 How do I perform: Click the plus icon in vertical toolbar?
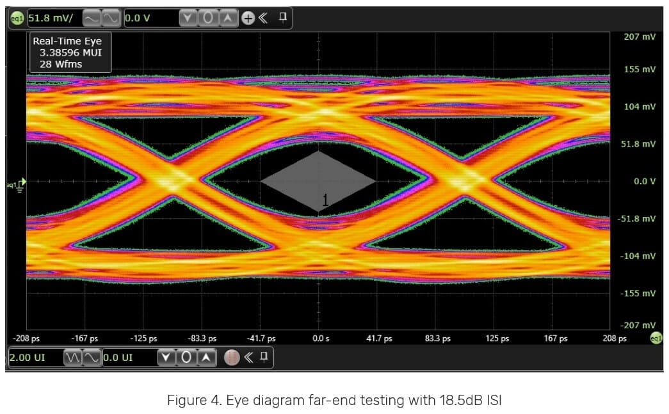248,18
